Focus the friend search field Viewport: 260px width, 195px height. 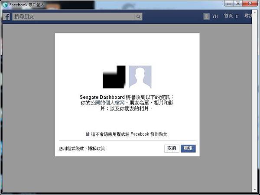point(77,16)
